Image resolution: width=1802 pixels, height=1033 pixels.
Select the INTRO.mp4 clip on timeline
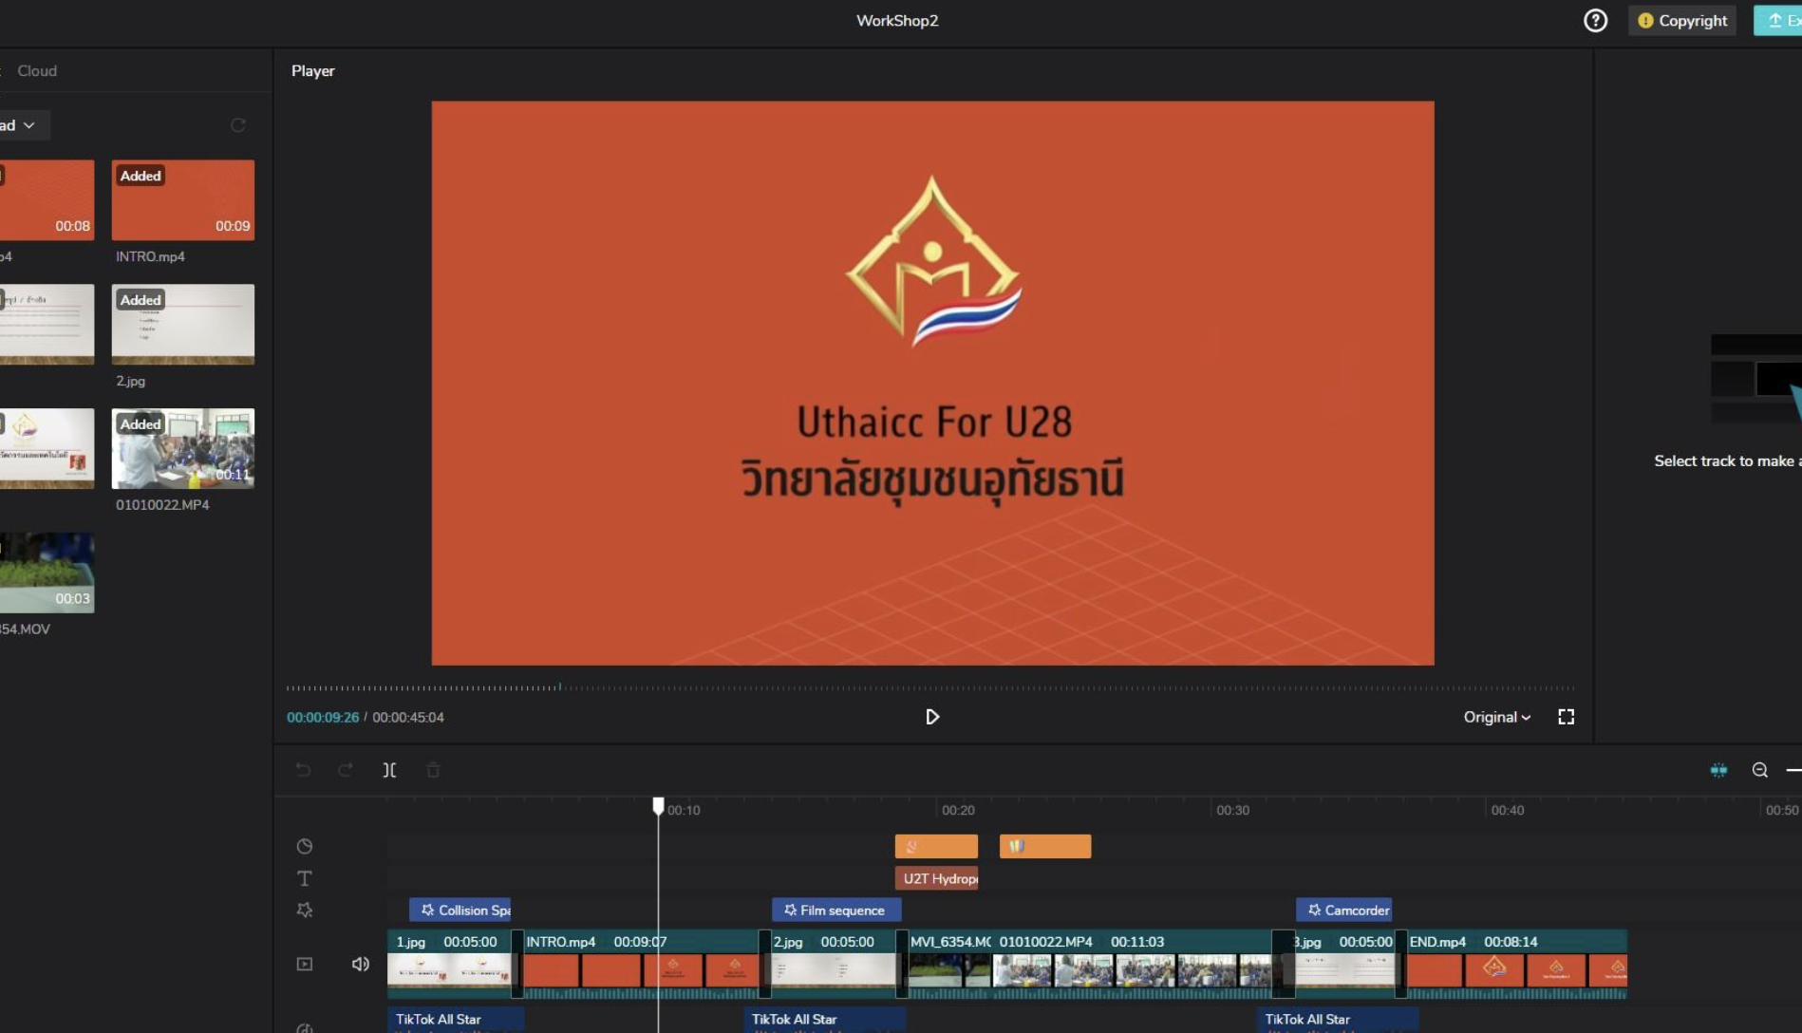642,964
